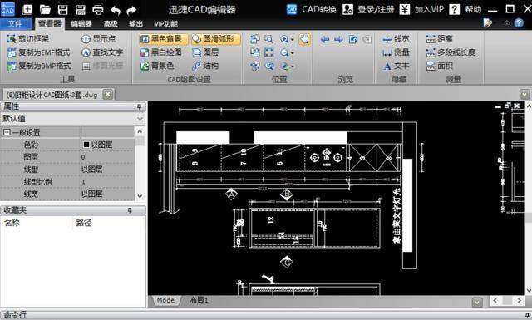Viewport: 532px width, 320px height.
Task: Open the 背景色 background color picker
Action: click(157, 66)
